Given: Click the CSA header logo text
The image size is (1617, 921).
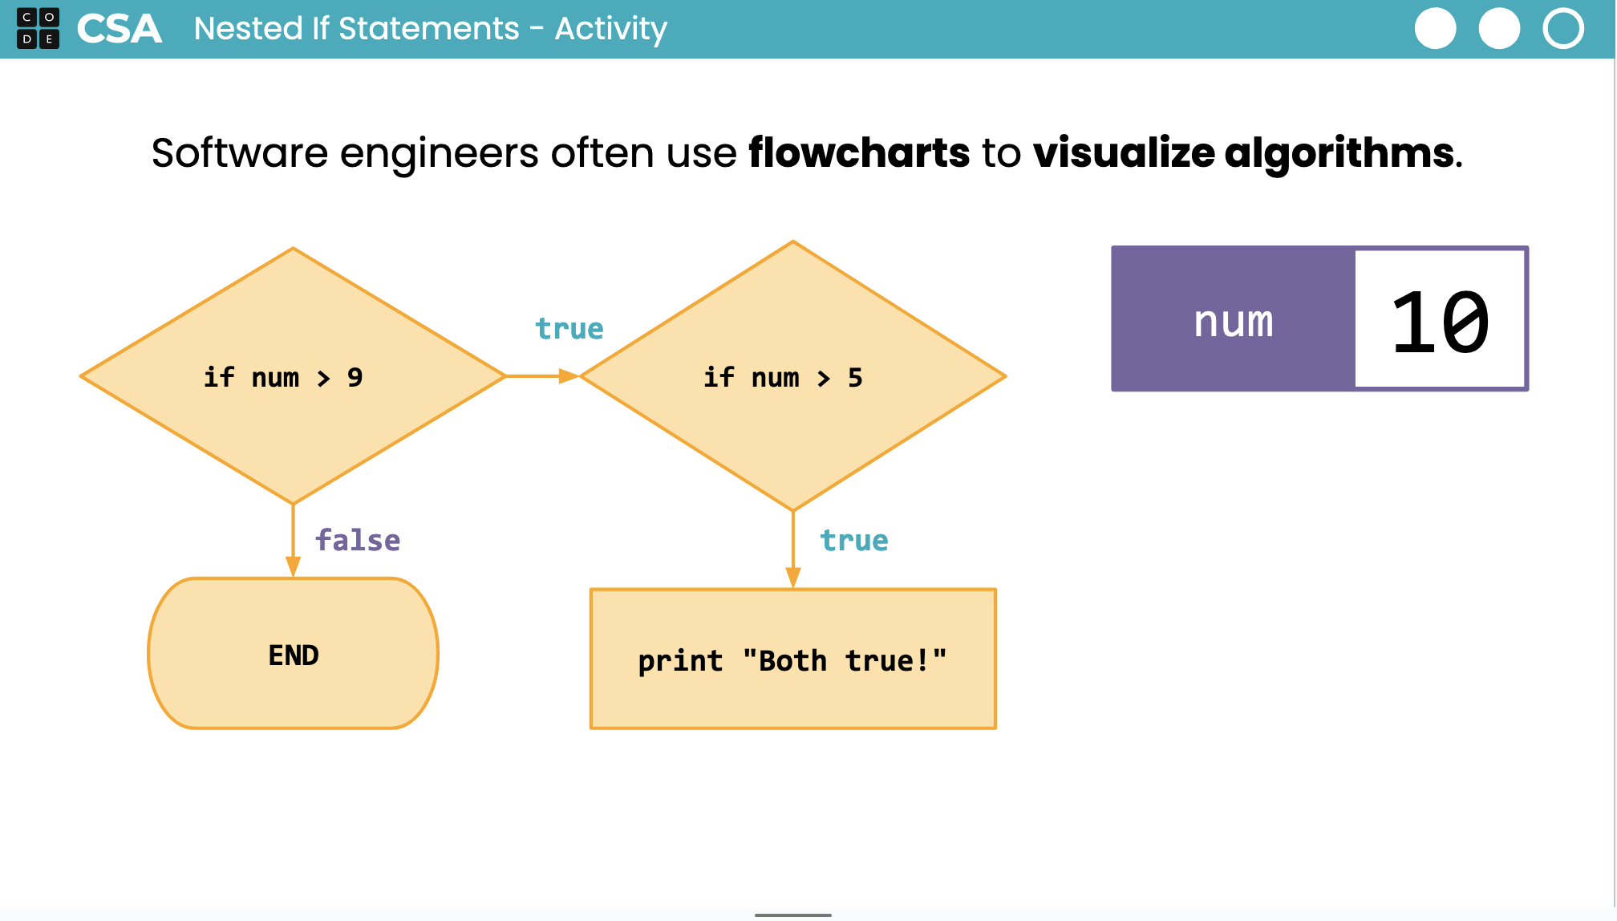Looking at the screenshot, I should (x=120, y=29).
